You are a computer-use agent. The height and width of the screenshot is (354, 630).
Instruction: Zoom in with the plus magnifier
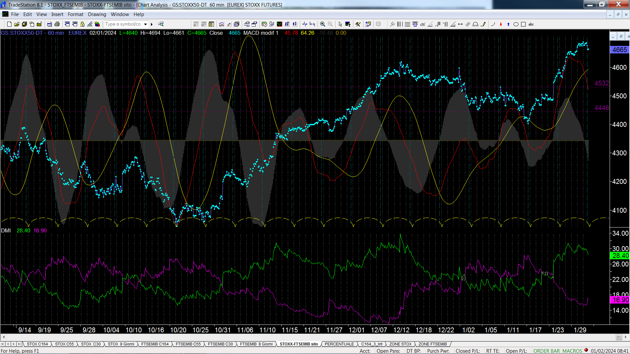[x=323, y=24]
